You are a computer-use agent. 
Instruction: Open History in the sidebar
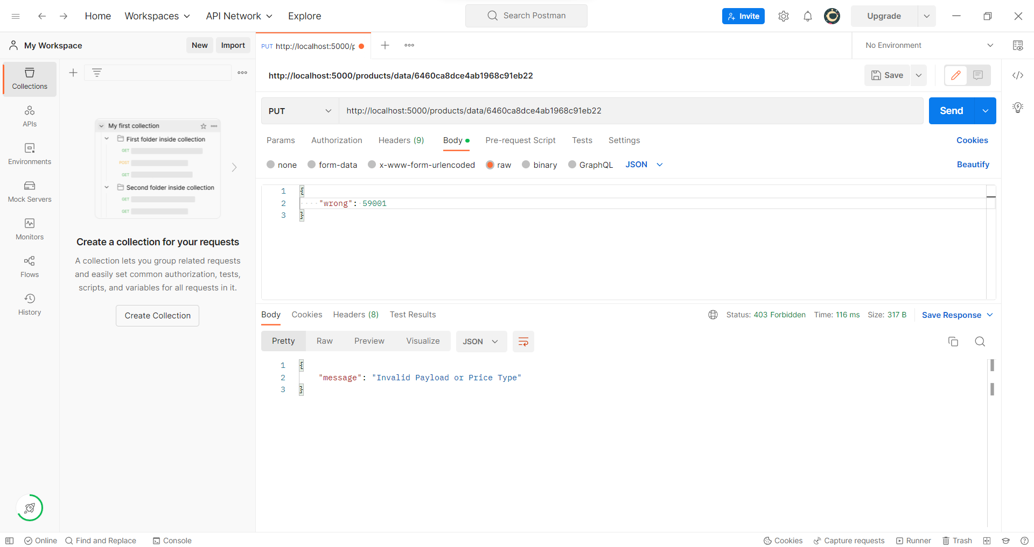click(x=30, y=305)
